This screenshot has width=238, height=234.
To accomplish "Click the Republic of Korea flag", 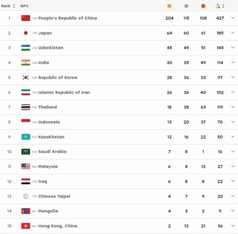I will coord(26,78).
